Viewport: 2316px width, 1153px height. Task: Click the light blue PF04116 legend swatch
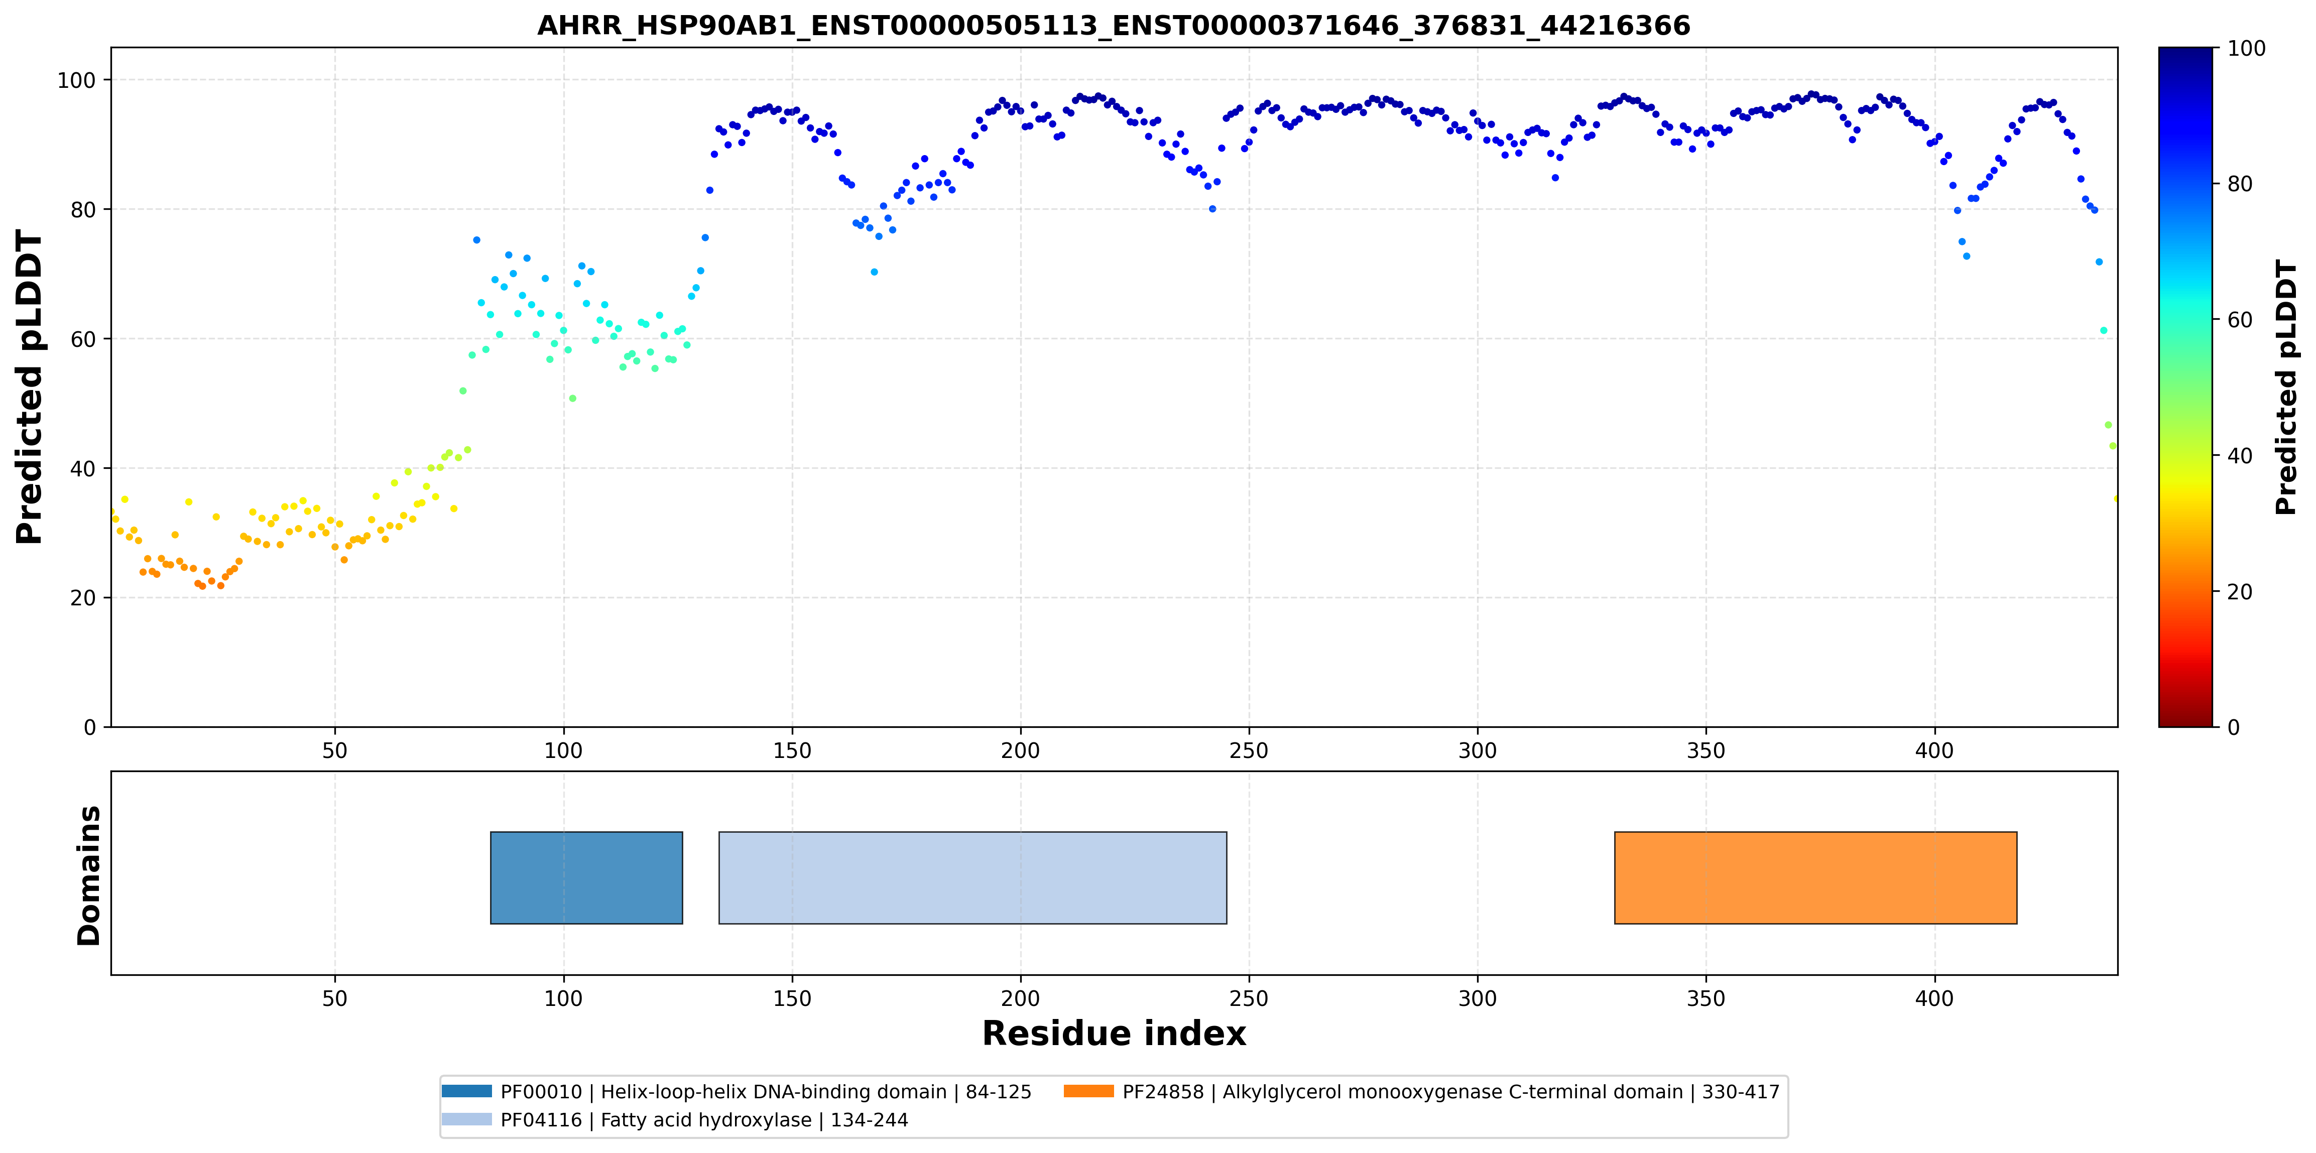pos(466,1119)
